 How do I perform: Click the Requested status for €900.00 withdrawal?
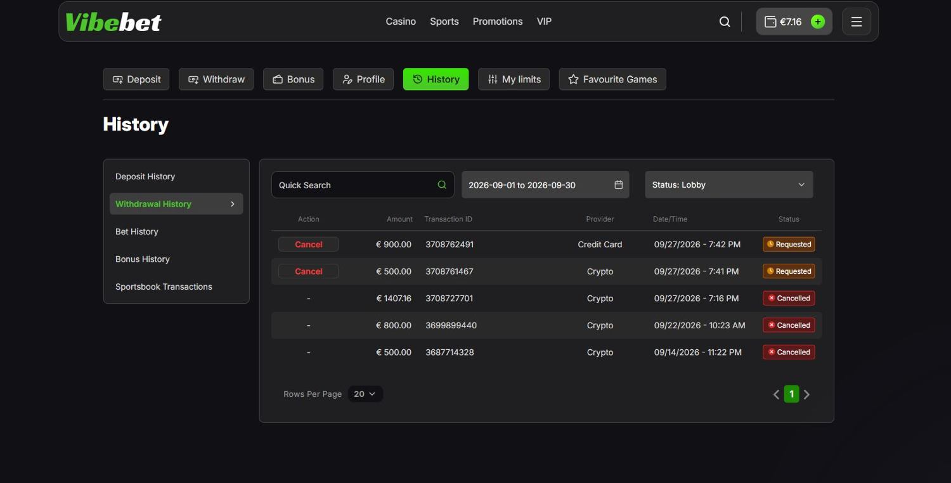(789, 245)
